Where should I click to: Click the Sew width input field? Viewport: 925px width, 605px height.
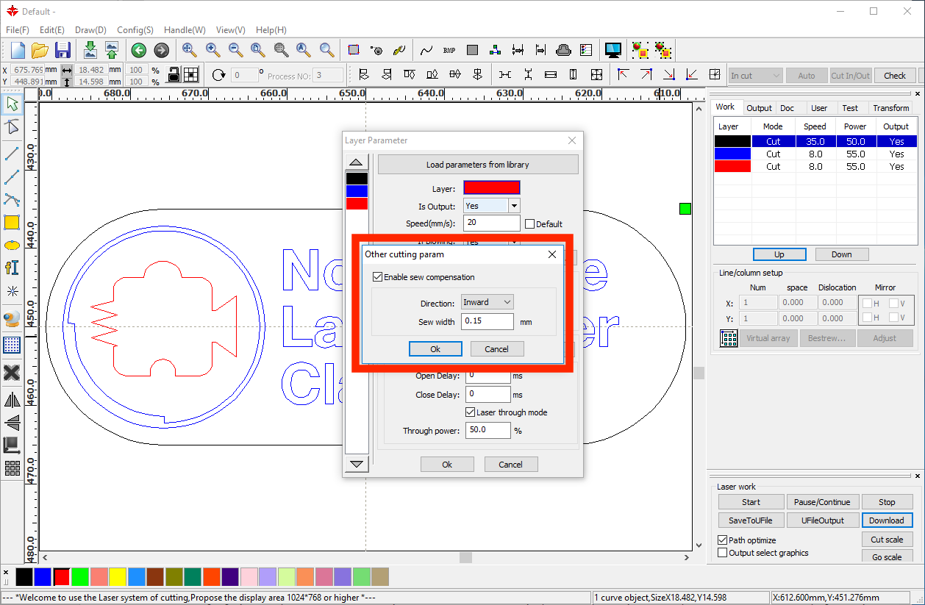point(487,321)
